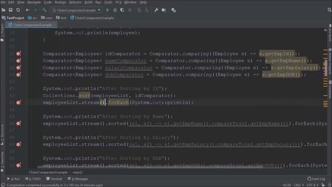Click the line 43 gutter marker beside forEach

[19, 102]
